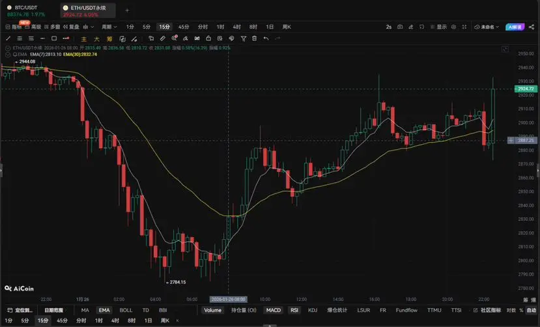Switch to the BTC/USDT tab
Viewport: 540px width, 327px height.
click(26, 11)
